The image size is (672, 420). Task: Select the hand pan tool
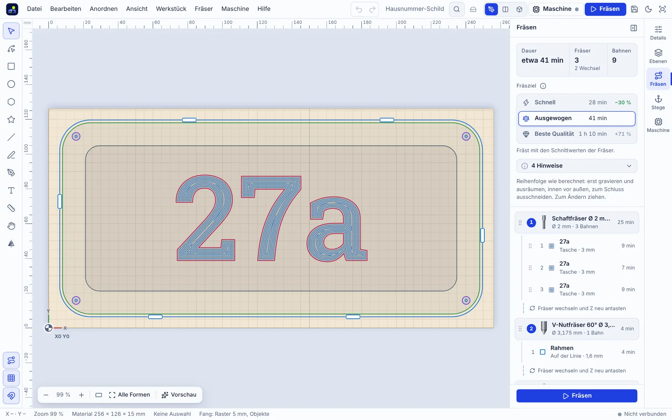pyautogui.click(x=11, y=226)
